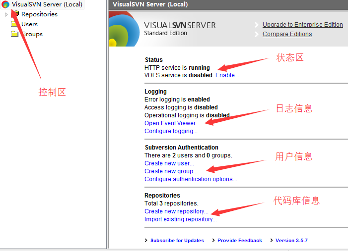Click Import existing repository... link
The height and width of the screenshot is (251, 348).
pos(180,219)
